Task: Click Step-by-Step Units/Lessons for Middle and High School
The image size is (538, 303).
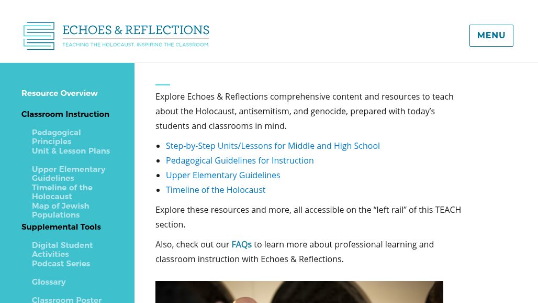Action: [x=273, y=146]
